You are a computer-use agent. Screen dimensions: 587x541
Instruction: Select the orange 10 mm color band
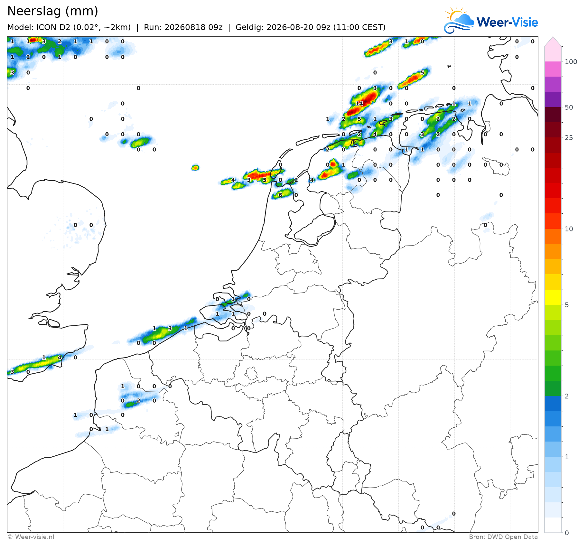[553, 237]
